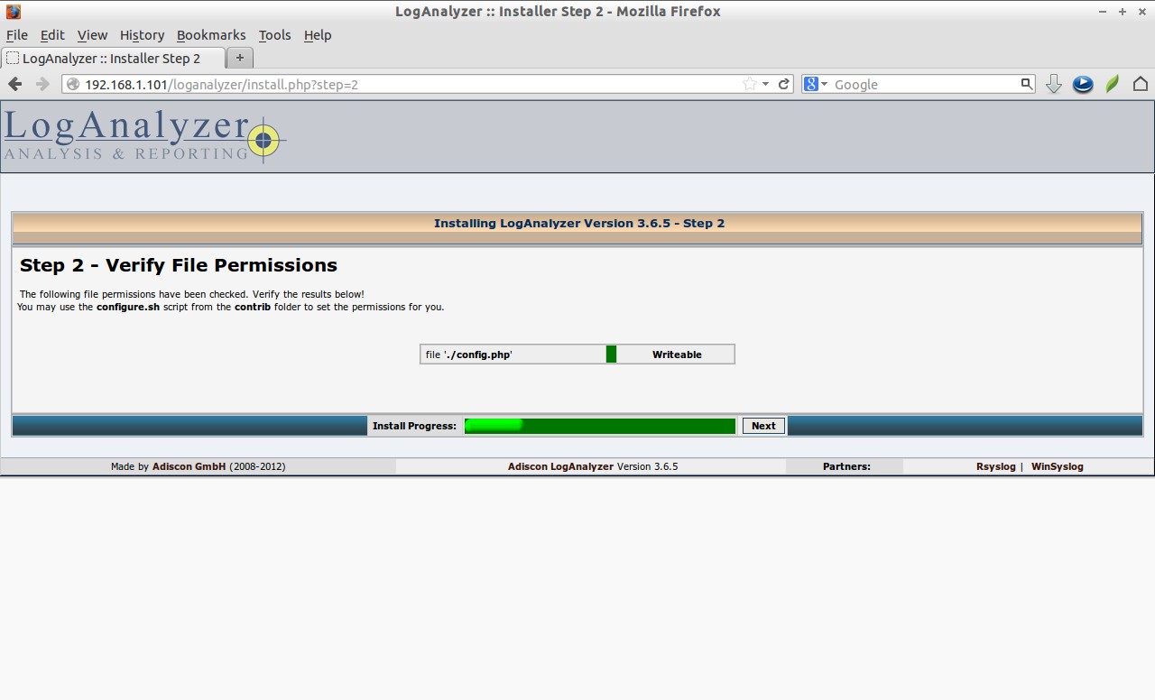Viewport: 1155px width, 700px height.
Task: Click the Next button in the installer
Action: click(763, 426)
